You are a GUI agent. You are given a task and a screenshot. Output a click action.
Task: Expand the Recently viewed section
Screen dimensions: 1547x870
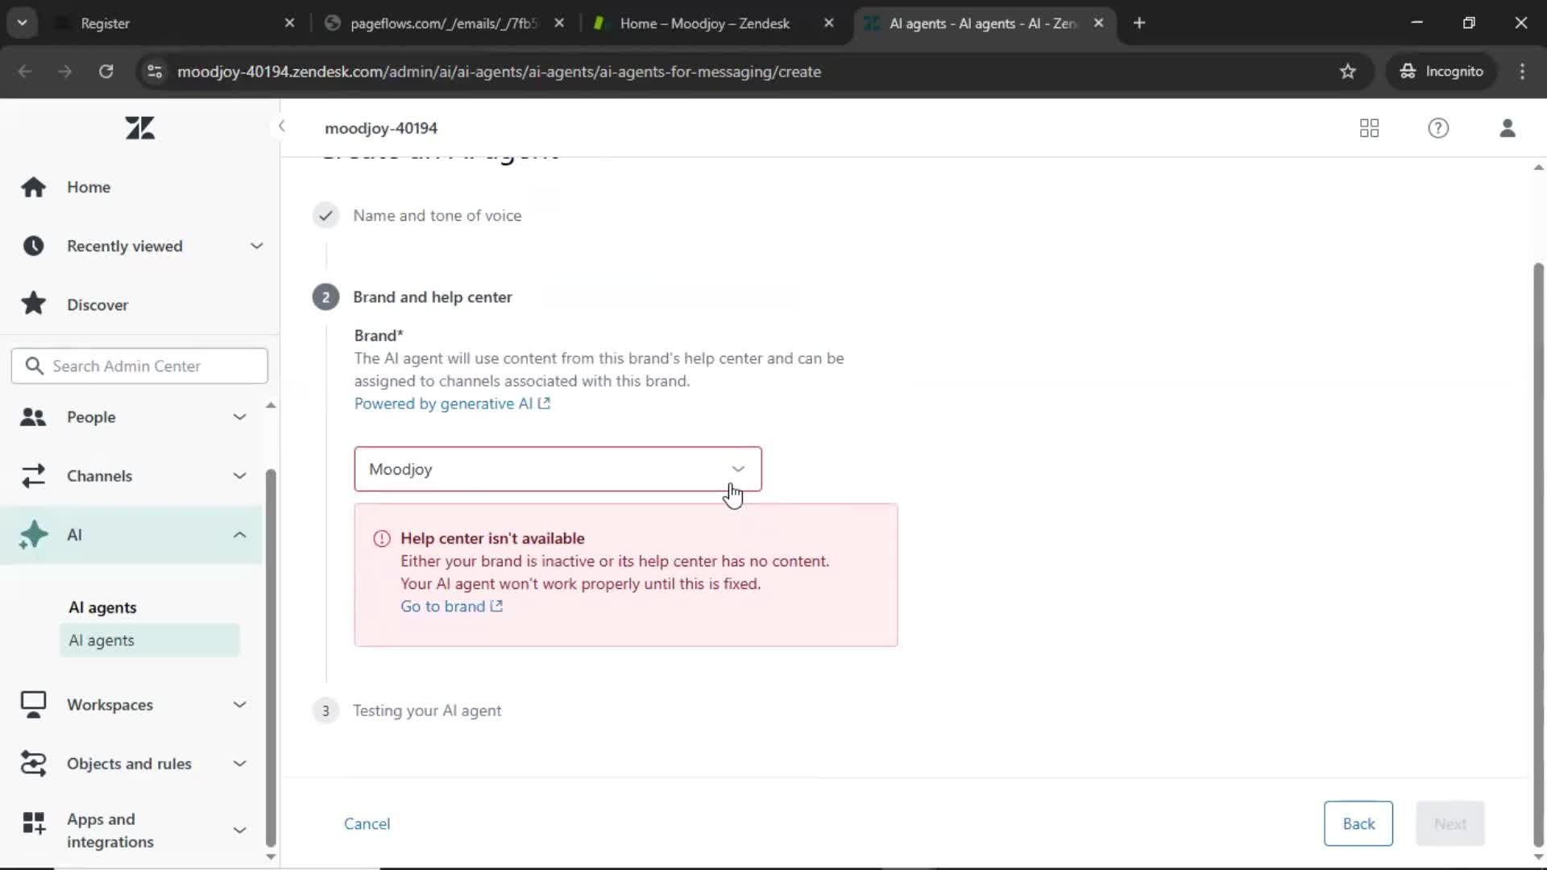coord(256,246)
